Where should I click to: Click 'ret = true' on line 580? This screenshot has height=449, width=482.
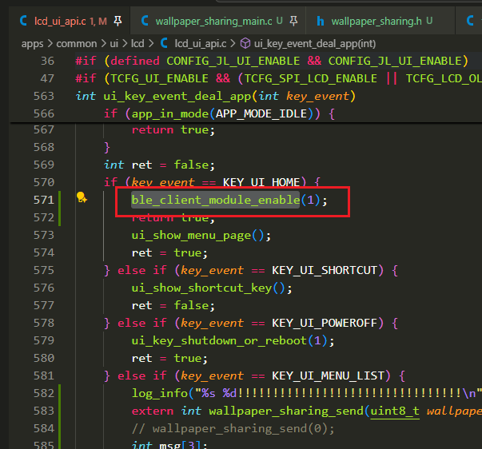tap(169, 359)
